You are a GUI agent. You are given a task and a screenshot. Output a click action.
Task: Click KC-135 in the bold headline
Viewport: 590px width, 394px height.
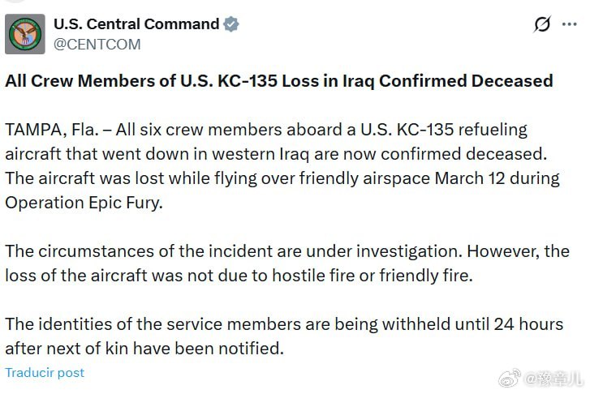[x=243, y=81]
